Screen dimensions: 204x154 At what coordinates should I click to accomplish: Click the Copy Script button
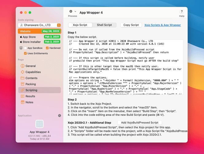point(131,25)
